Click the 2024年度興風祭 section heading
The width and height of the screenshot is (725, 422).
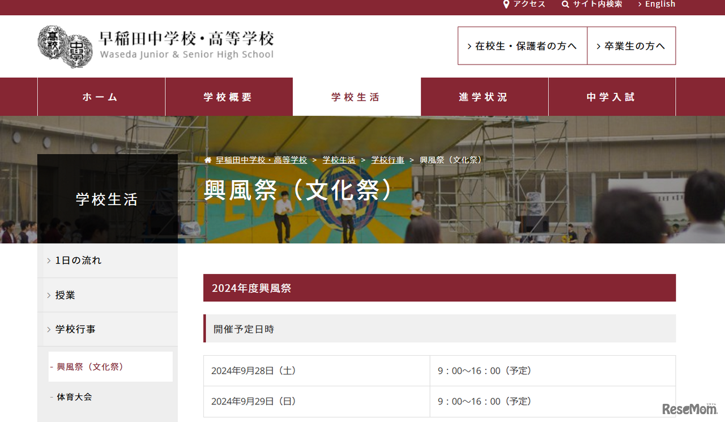pos(440,288)
